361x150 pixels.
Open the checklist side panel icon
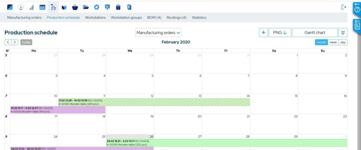point(357,26)
